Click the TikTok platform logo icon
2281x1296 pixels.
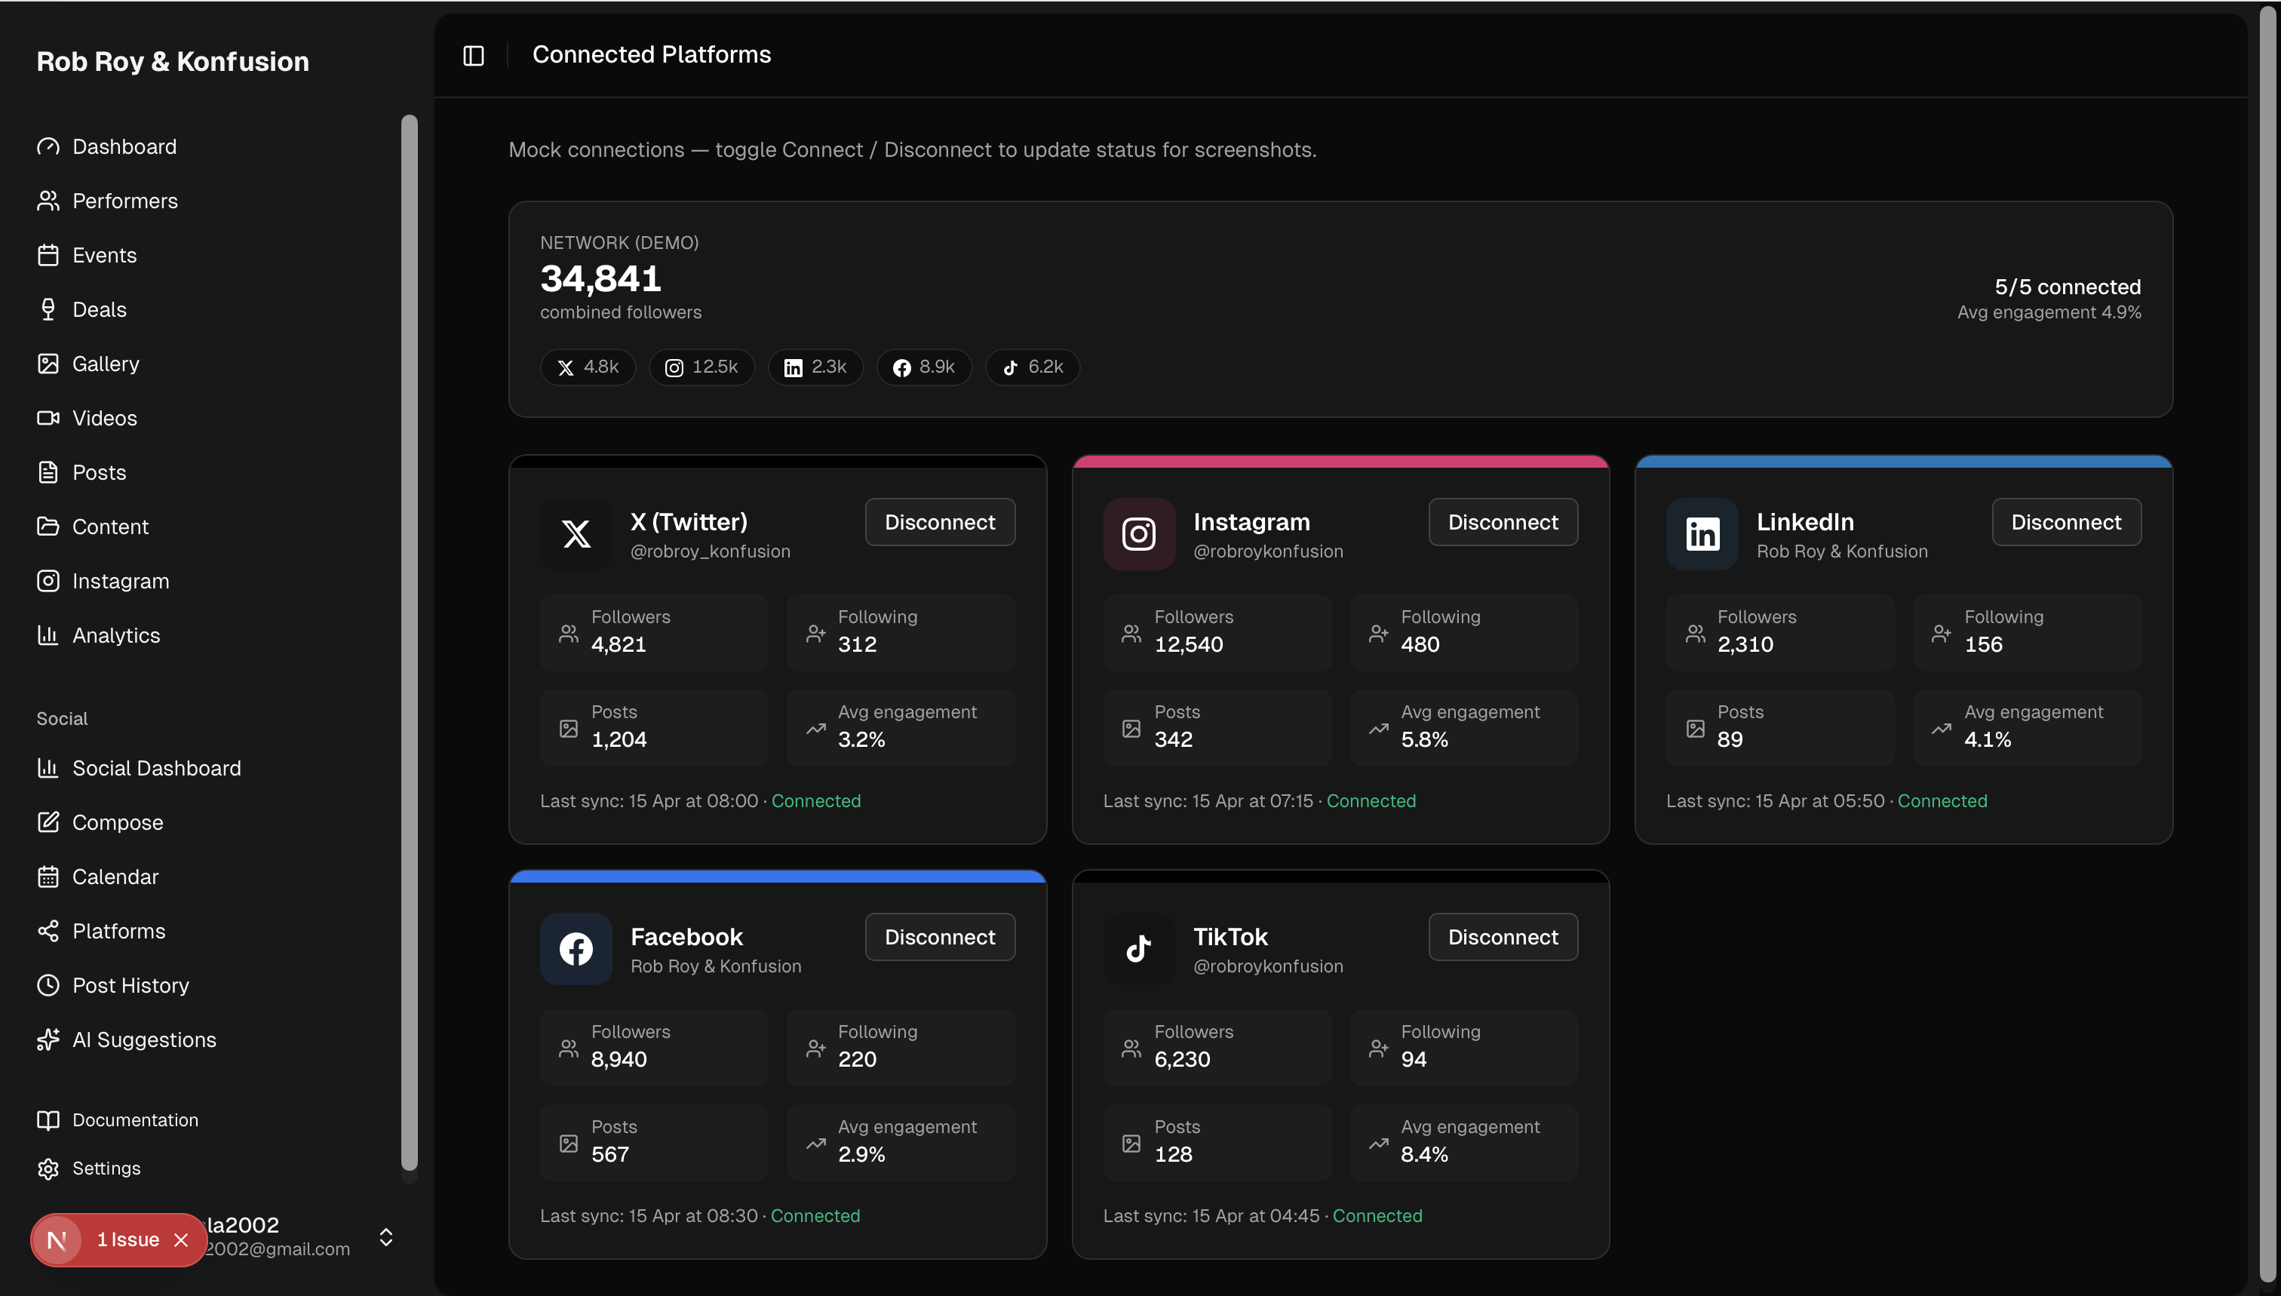click(1138, 949)
